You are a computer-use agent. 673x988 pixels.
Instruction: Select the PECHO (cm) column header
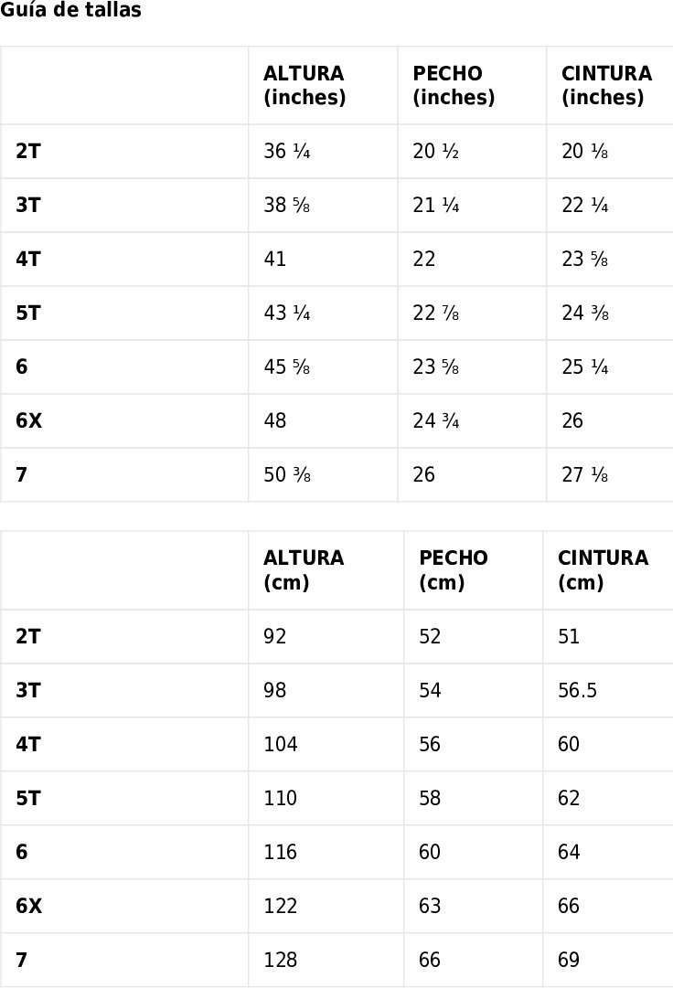453,569
